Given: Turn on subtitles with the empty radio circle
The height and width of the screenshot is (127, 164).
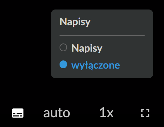Looking at the screenshot, I should click(x=63, y=48).
